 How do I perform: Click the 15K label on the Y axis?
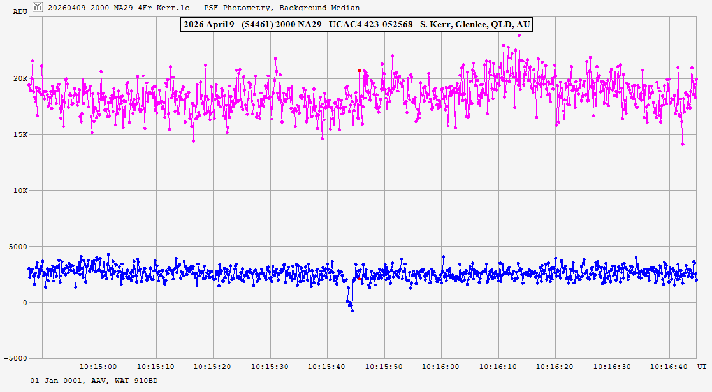(21, 134)
